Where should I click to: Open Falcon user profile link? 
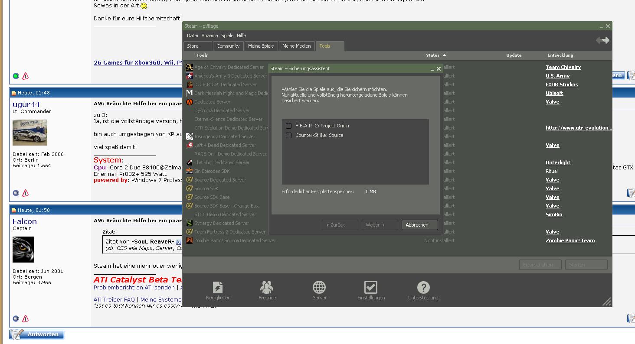pyautogui.click(x=25, y=221)
